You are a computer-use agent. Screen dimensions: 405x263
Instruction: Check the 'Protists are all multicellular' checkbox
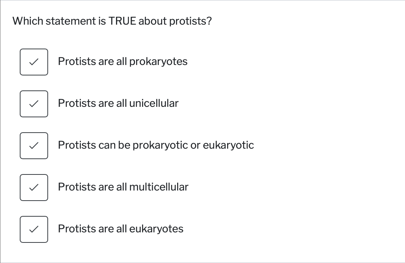click(34, 187)
